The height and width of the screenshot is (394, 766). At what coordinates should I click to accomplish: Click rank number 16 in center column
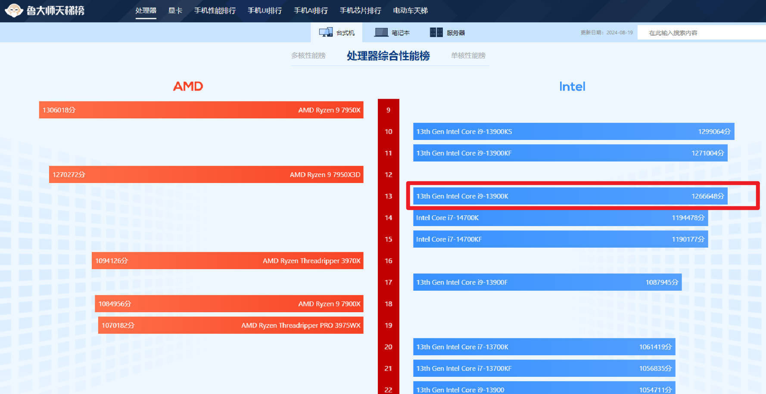pos(388,261)
